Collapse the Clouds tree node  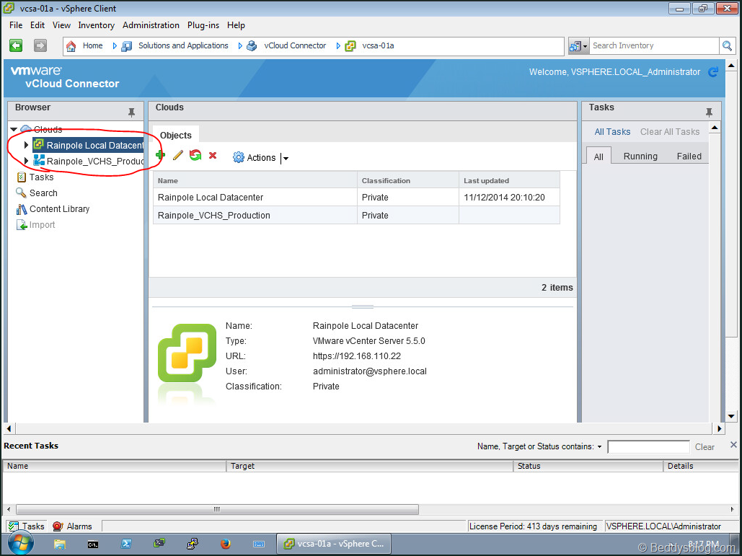pos(14,130)
